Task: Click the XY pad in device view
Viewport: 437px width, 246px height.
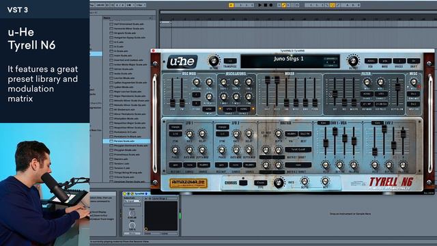Action: point(161,216)
